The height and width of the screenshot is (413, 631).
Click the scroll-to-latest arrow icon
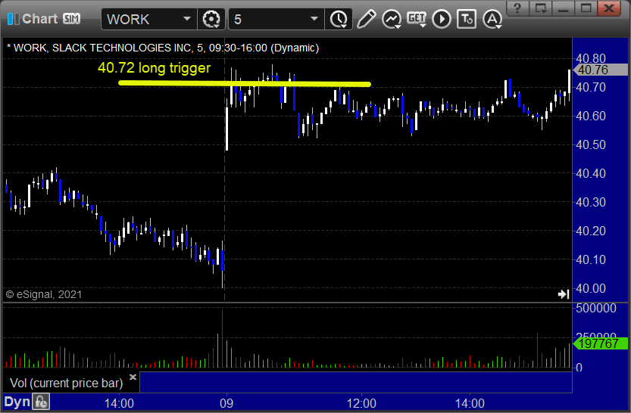click(564, 294)
